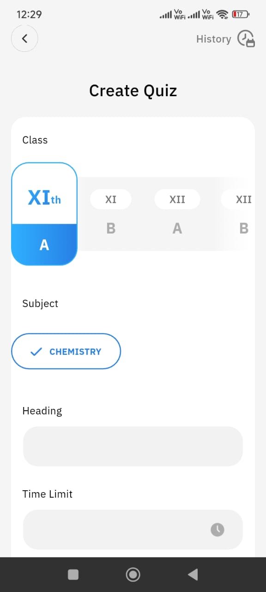Tap the Class section label

click(35, 140)
